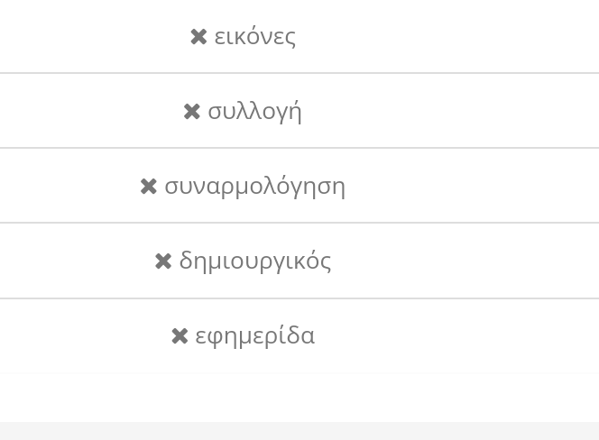This screenshot has width=599, height=440.
Task: Remove the εικόνες tag using its X icon
Action: click(x=198, y=37)
